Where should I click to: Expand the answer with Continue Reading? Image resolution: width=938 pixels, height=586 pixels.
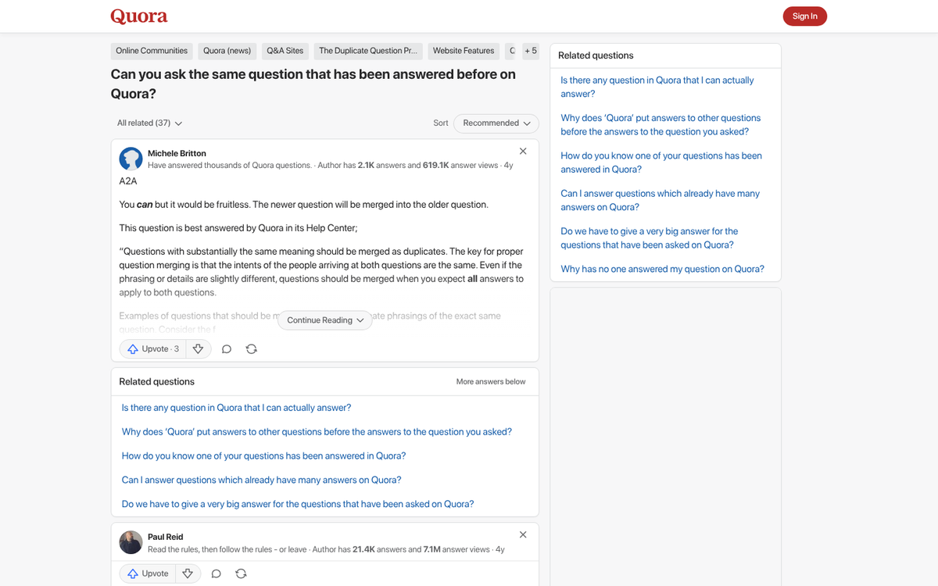324,320
